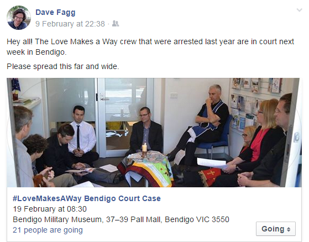Click the 'Hey all!' post text
Screen dimensions: 309x242
150,47
